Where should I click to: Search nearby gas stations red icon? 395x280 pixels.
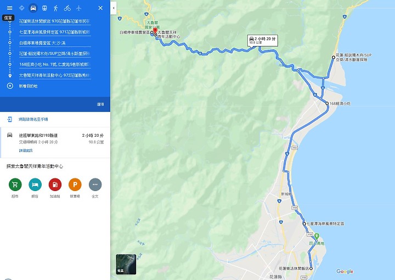tap(55, 184)
